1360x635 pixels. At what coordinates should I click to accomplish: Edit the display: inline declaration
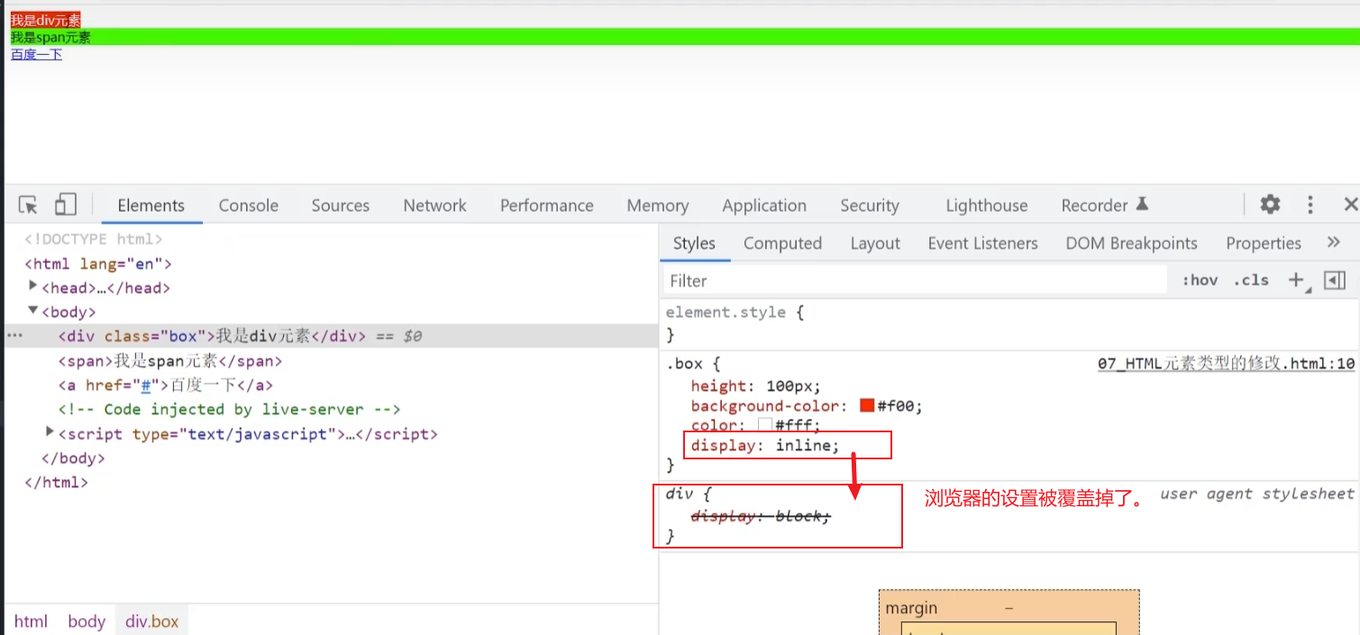click(x=764, y=445)
